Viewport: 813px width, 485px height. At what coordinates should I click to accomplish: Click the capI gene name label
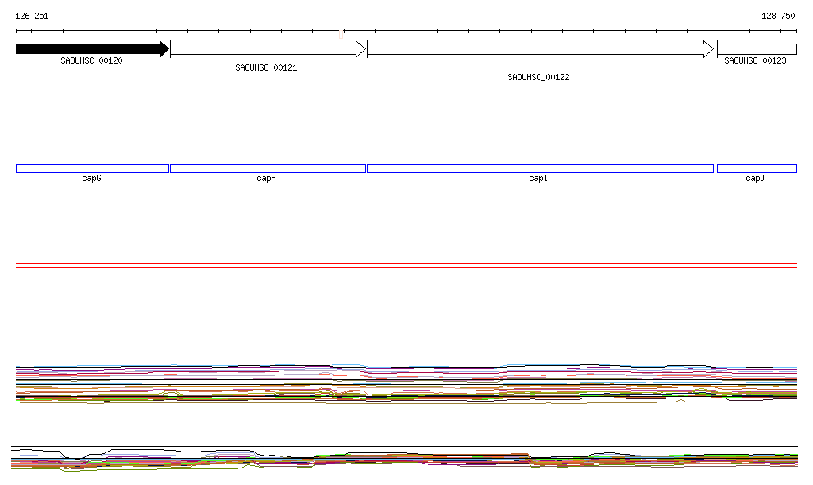(538, 179)
